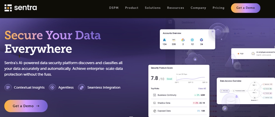Click the hero Get a Demo arrow button
Viewport: 275px width, 117px height.
[26, 106]
